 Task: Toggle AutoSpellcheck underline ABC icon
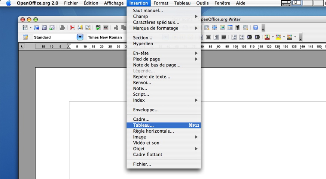[x=106, y=27]
